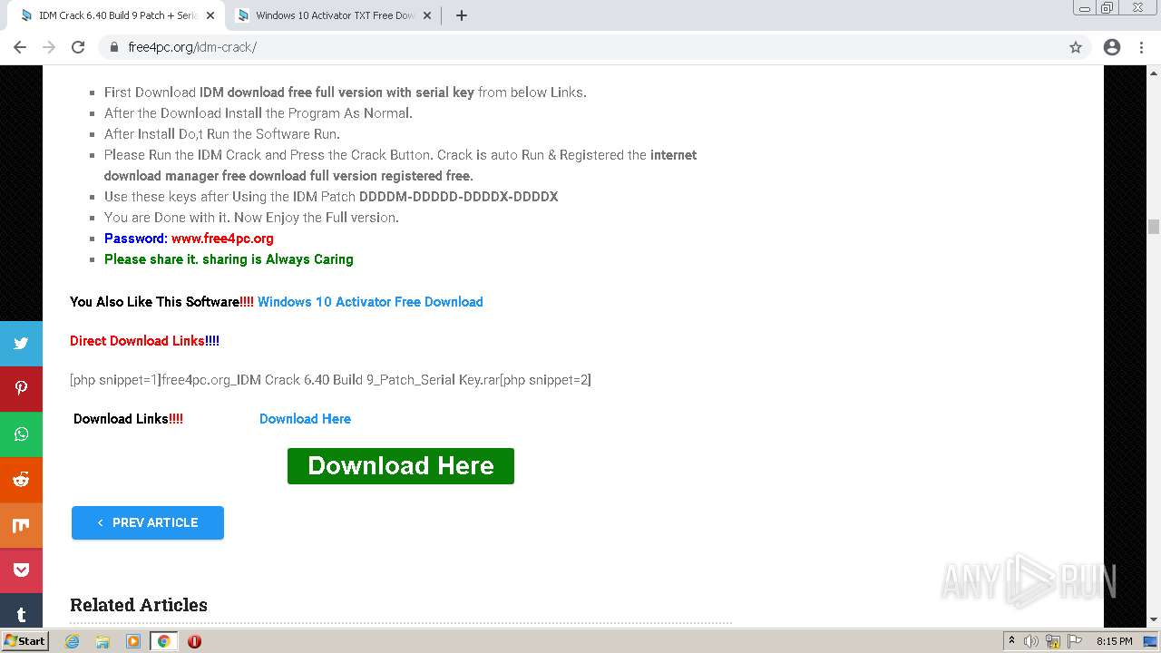Screen dimensions: 1161x653
Task: Go forward in browser history
Action: tap(49, 47)
